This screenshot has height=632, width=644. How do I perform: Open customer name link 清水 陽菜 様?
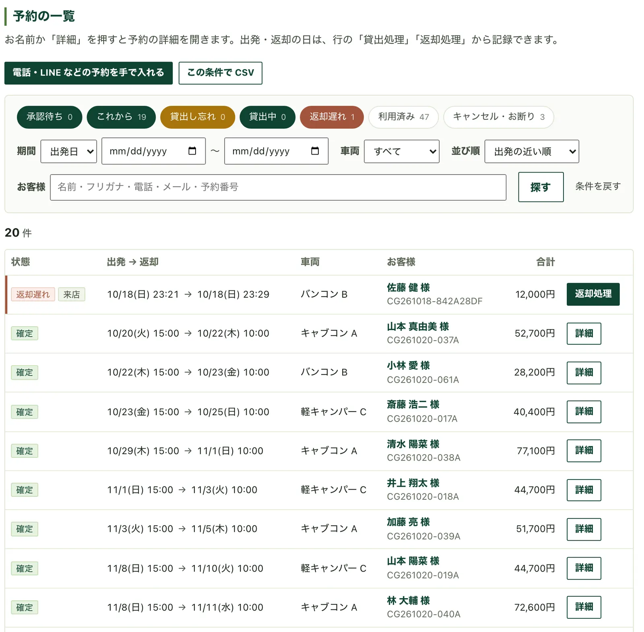pyautogui.click(x=413, y=444)
